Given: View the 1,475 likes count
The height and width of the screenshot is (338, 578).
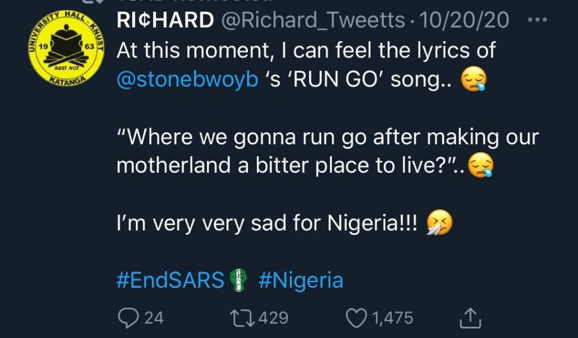Looking at the screenshot, I should coord(393,318).
